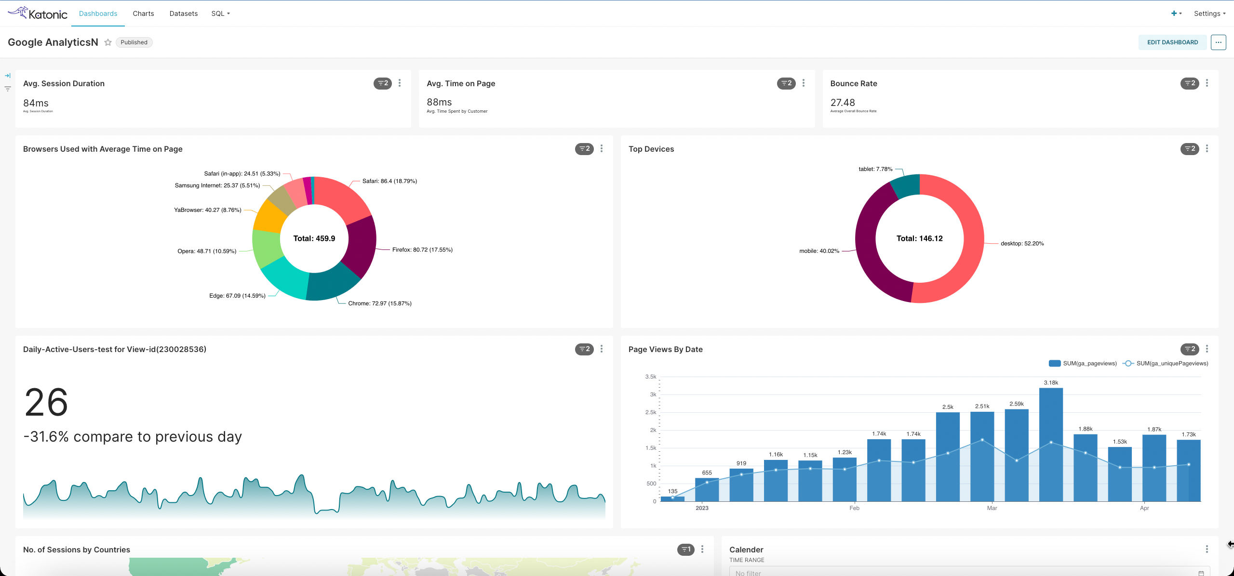The width and height of the screenshot is (1234, 576).
Task: Click the Google AnalyticsN dashboard title
Action: tap(53, 42)
